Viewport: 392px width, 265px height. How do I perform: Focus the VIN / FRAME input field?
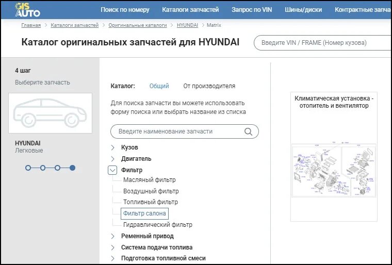click(322, 43)
